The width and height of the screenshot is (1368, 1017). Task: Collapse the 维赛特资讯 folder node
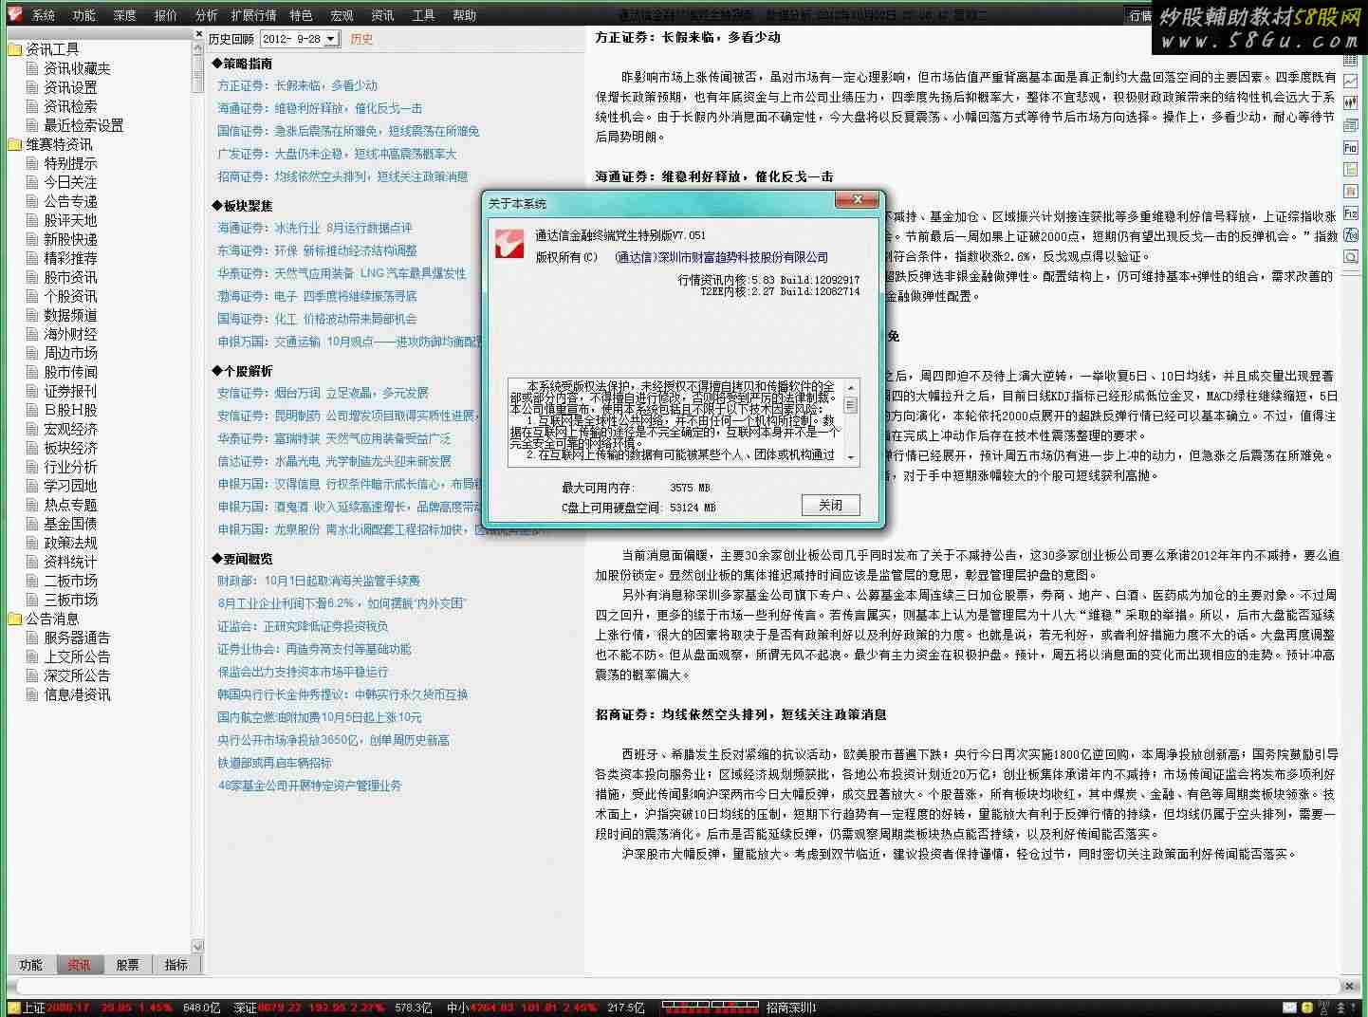[x=14, y=144]
